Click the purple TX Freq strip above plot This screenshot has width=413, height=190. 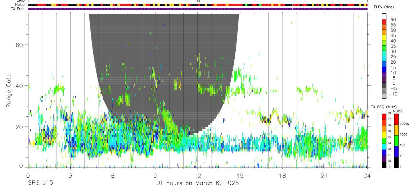(198, 9)
